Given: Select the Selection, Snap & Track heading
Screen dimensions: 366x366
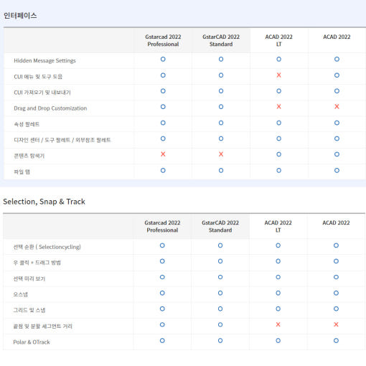Looking at the screenshot, I should click(44, 202).
